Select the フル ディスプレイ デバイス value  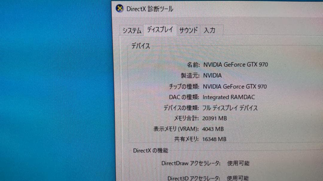click(x=231, y=108)
